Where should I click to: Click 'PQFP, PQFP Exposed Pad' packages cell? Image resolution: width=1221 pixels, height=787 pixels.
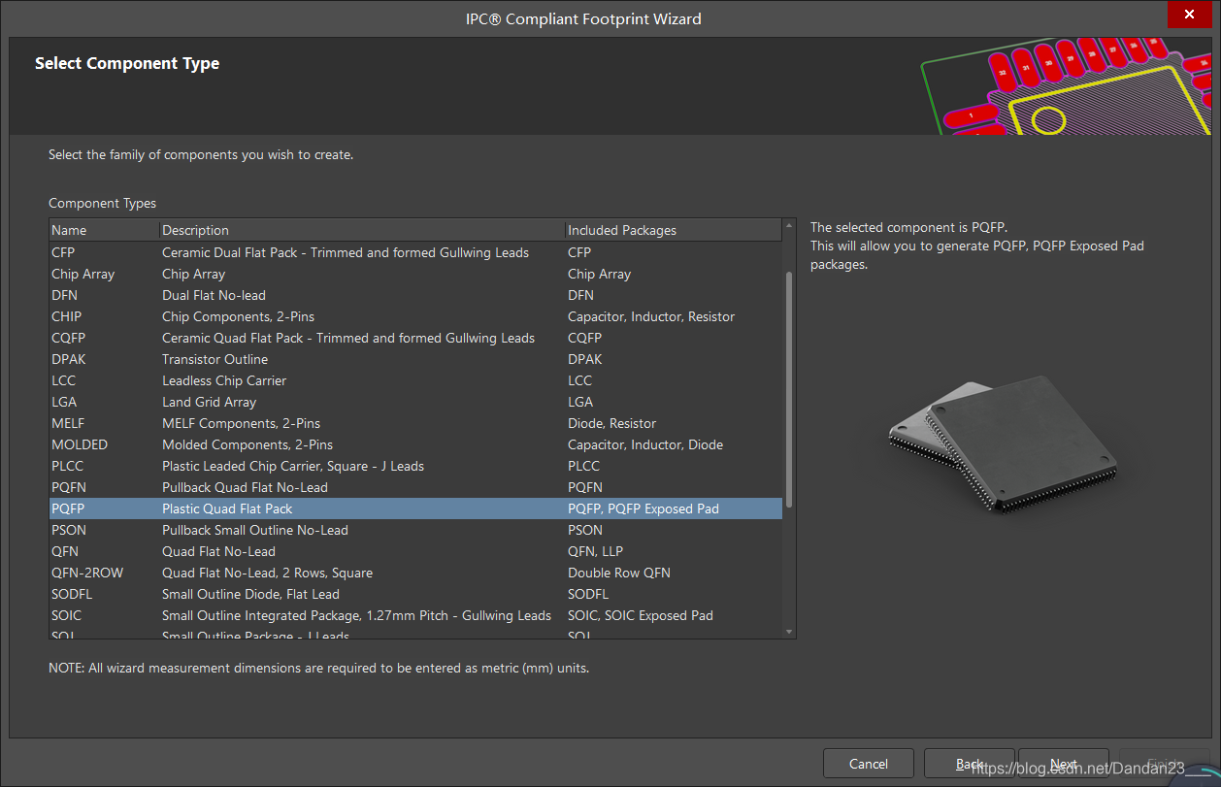point(643,508)
